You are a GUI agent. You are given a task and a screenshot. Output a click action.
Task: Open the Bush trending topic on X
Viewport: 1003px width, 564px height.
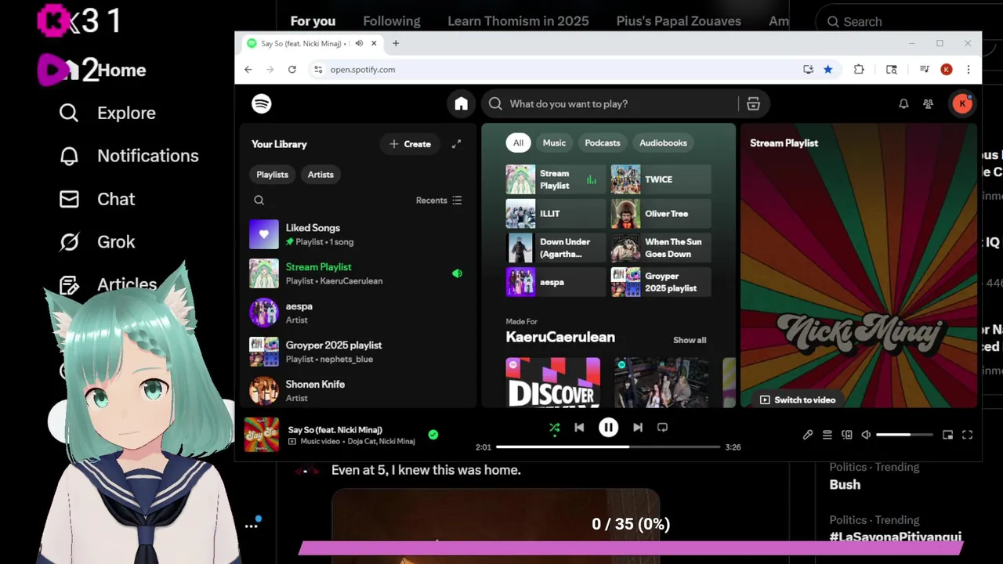click(845, 484)
